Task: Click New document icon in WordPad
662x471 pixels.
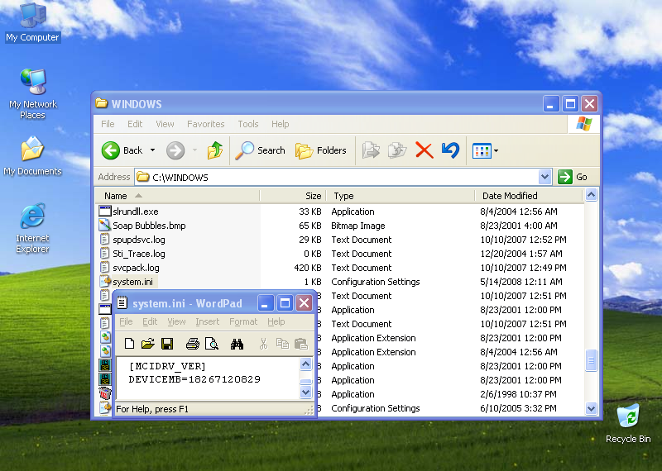Action: pos(129,344)
